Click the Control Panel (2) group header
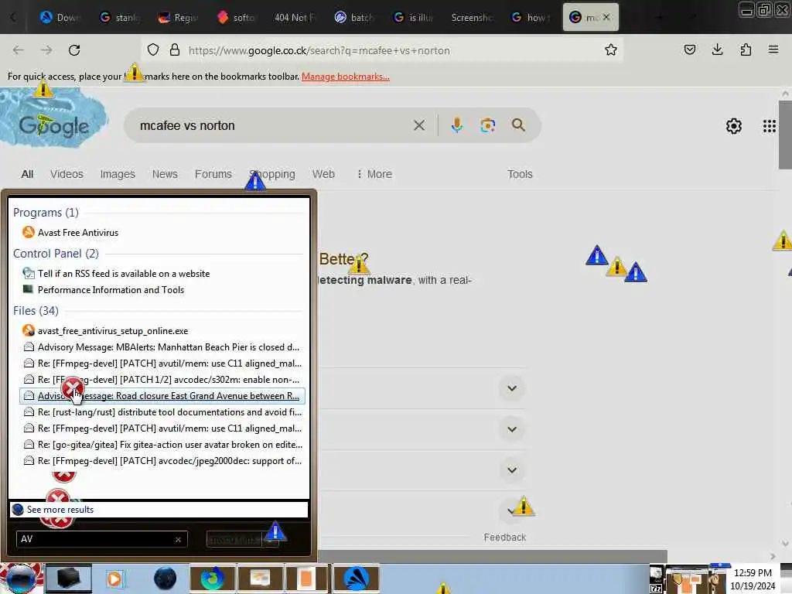 click(56, 254)
